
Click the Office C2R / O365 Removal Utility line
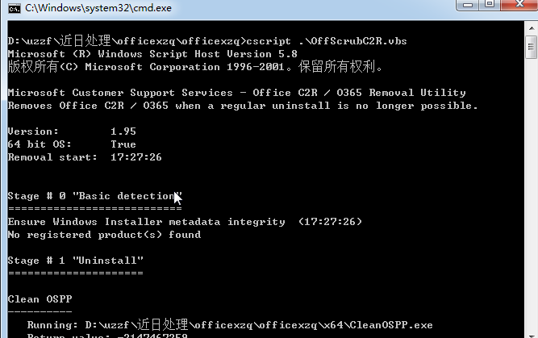pyautogui.click(x=237, y=93)
